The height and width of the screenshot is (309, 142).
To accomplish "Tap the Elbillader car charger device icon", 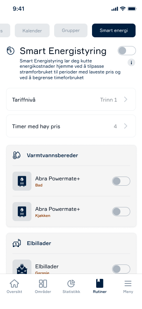I will pos(22,267).
